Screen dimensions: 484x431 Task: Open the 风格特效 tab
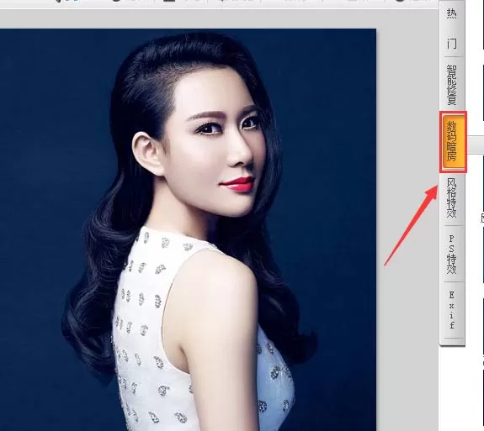point(452,197)
